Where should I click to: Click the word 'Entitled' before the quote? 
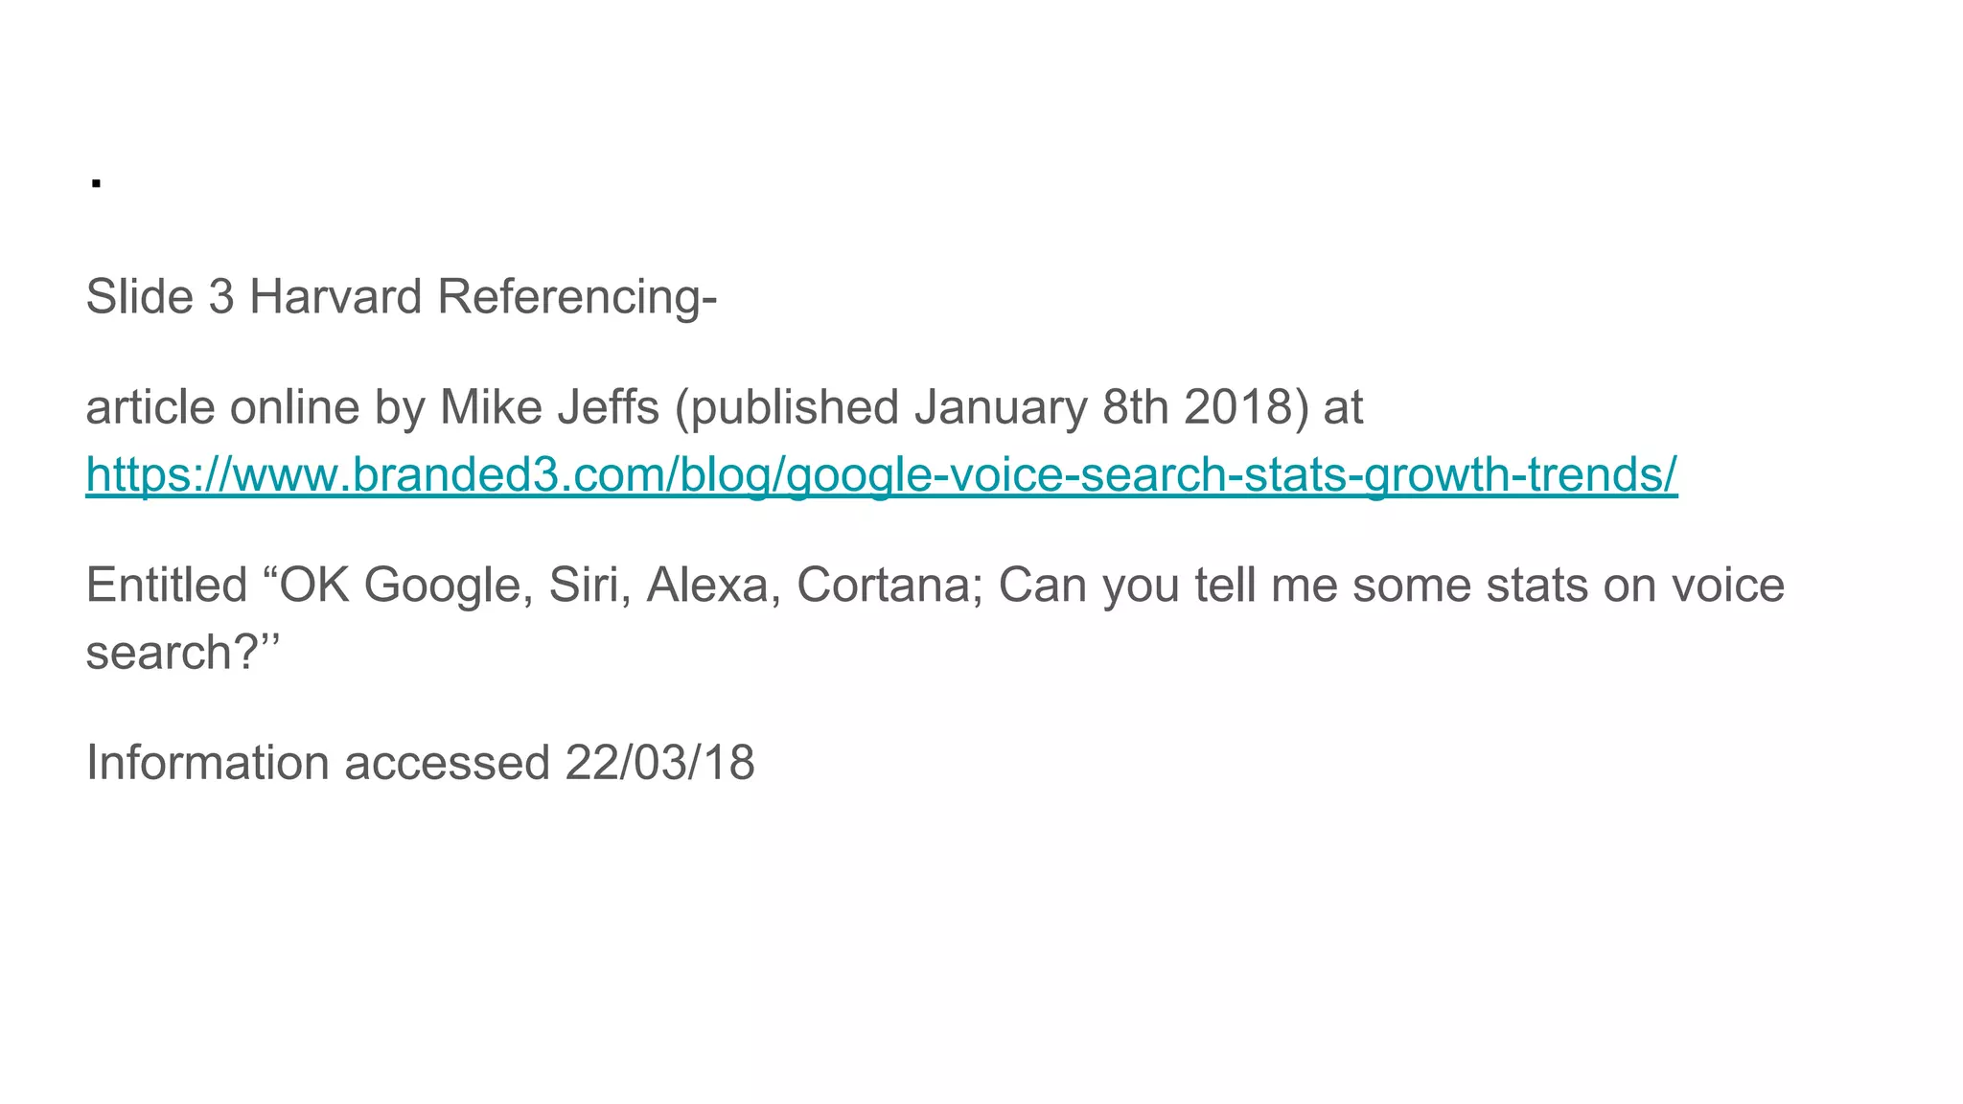click(x=167, y=586)
